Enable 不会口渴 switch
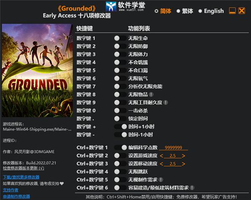 pyautogui.click(x=120, y=70)
